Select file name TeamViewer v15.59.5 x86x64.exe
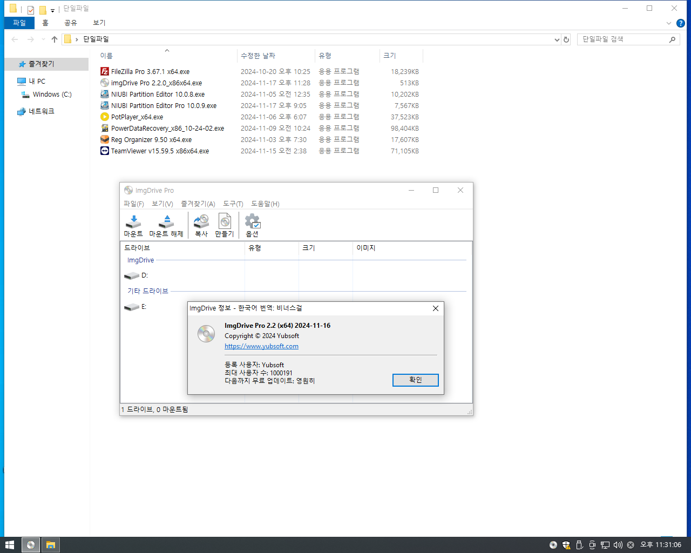Screen dimensions: 691x553 tap(160, 151)
